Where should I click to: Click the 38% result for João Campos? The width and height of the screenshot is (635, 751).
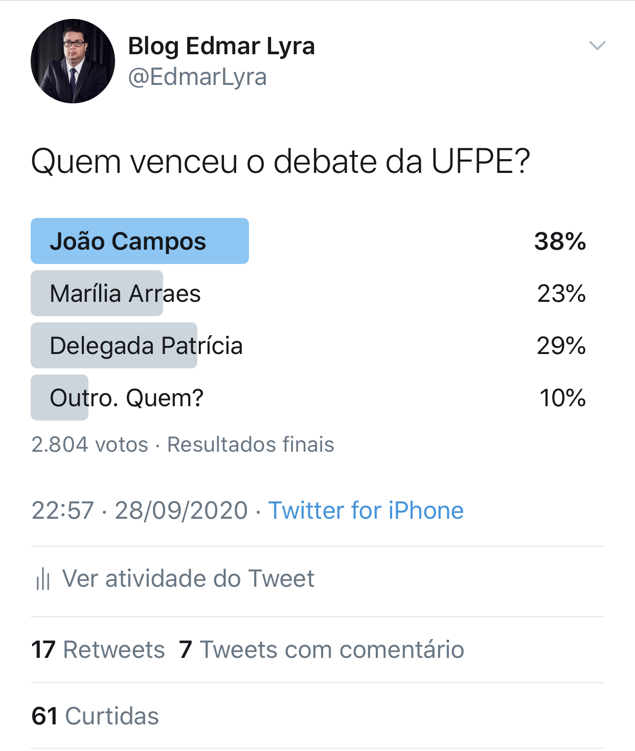[x=560, y=241]
